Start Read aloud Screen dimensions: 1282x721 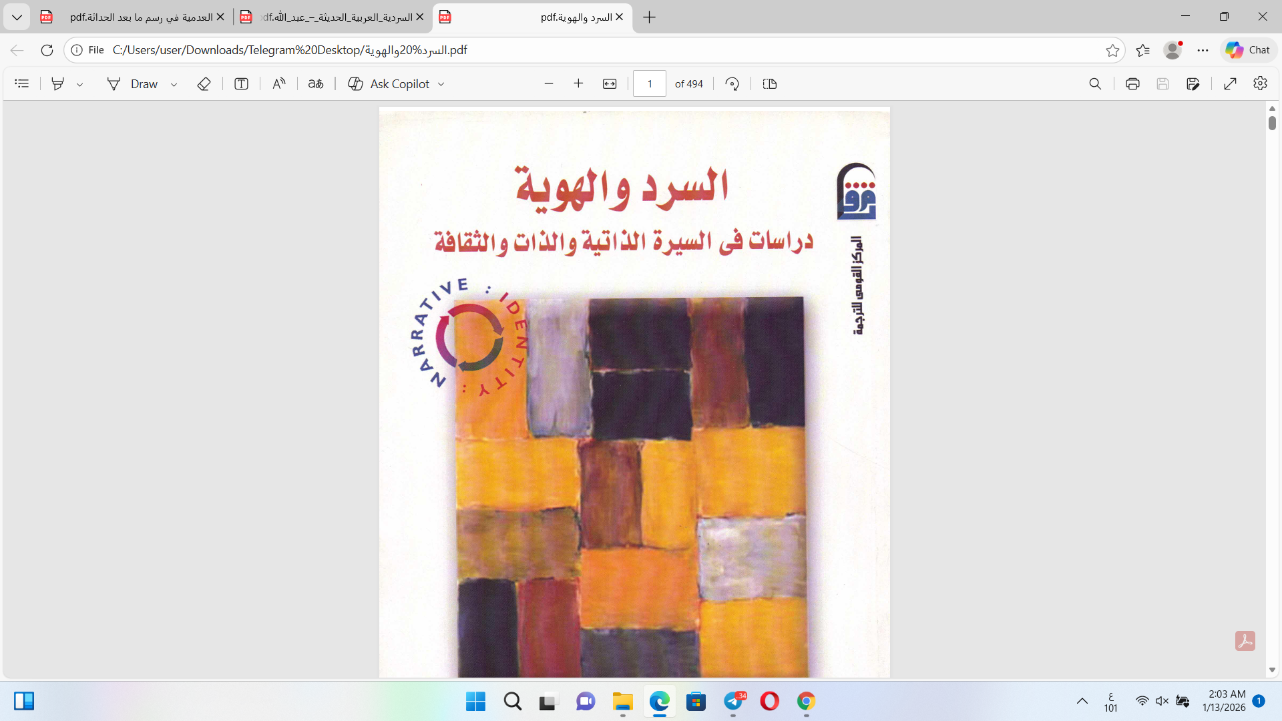click(x=278, y=83)
